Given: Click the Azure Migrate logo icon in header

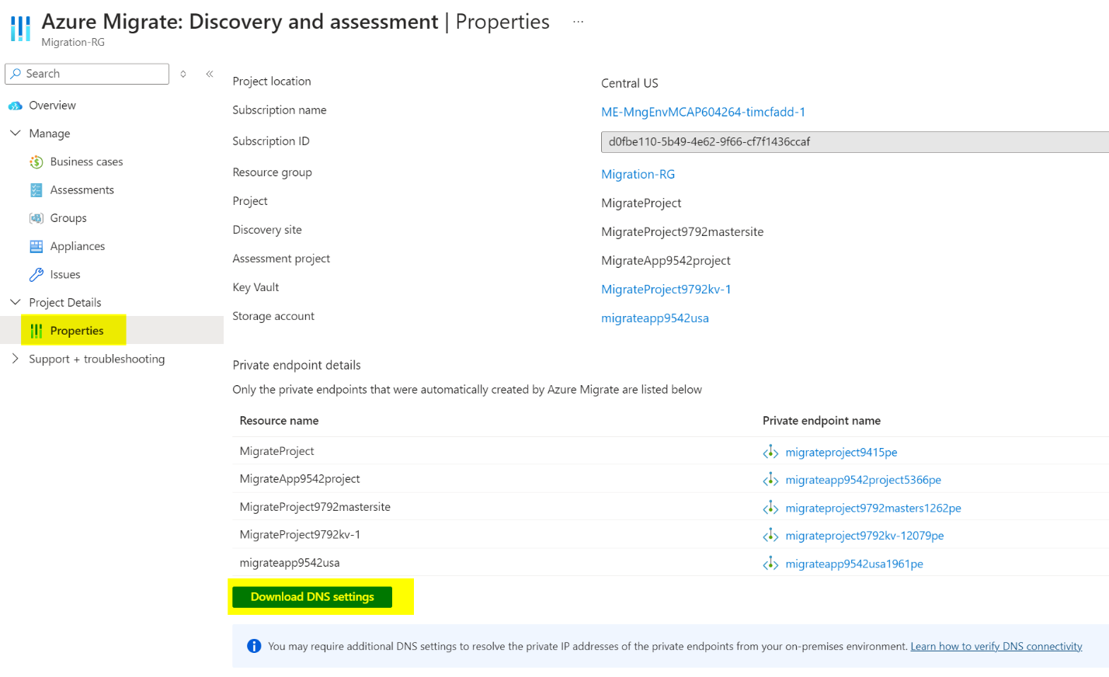Looking at the screenshot, I should tap(21, 29).
